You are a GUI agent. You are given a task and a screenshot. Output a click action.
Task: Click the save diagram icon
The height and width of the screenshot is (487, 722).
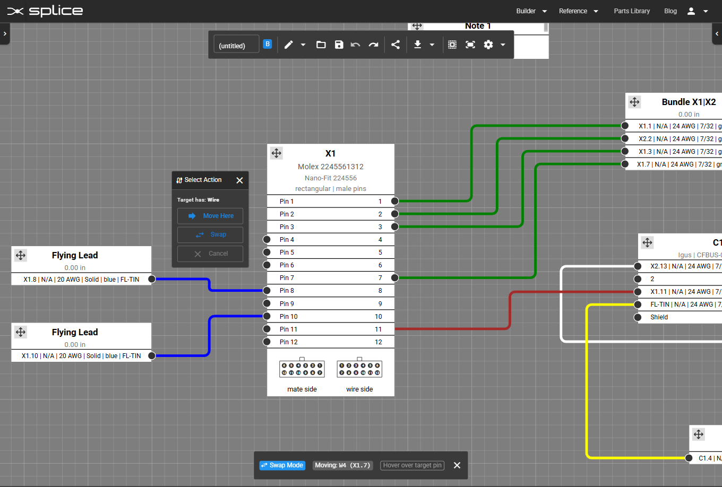point(339,45)
